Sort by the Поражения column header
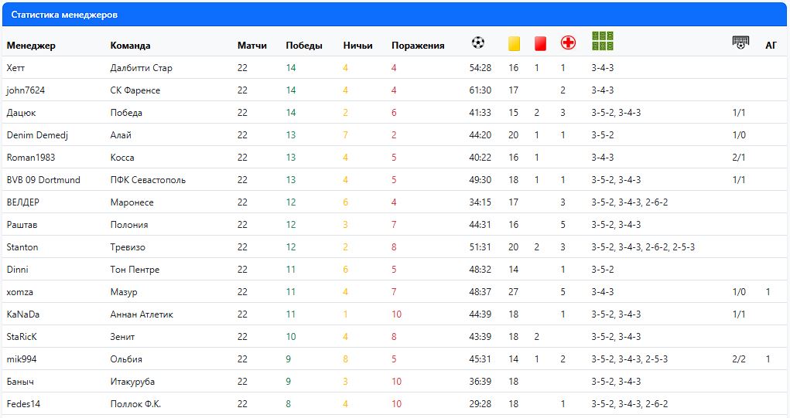790x418 pixels. tap(418, 46)
